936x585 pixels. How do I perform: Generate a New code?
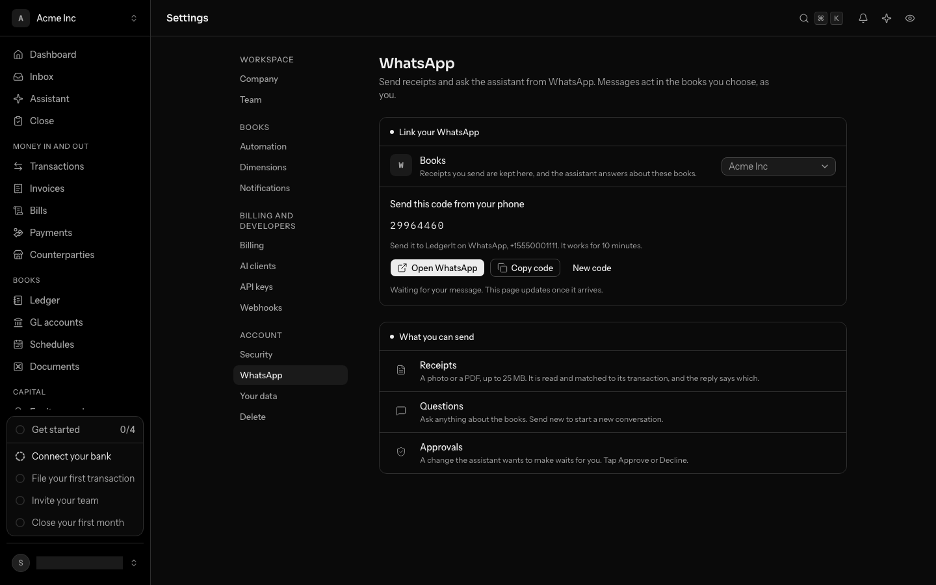tap(591, 268)
